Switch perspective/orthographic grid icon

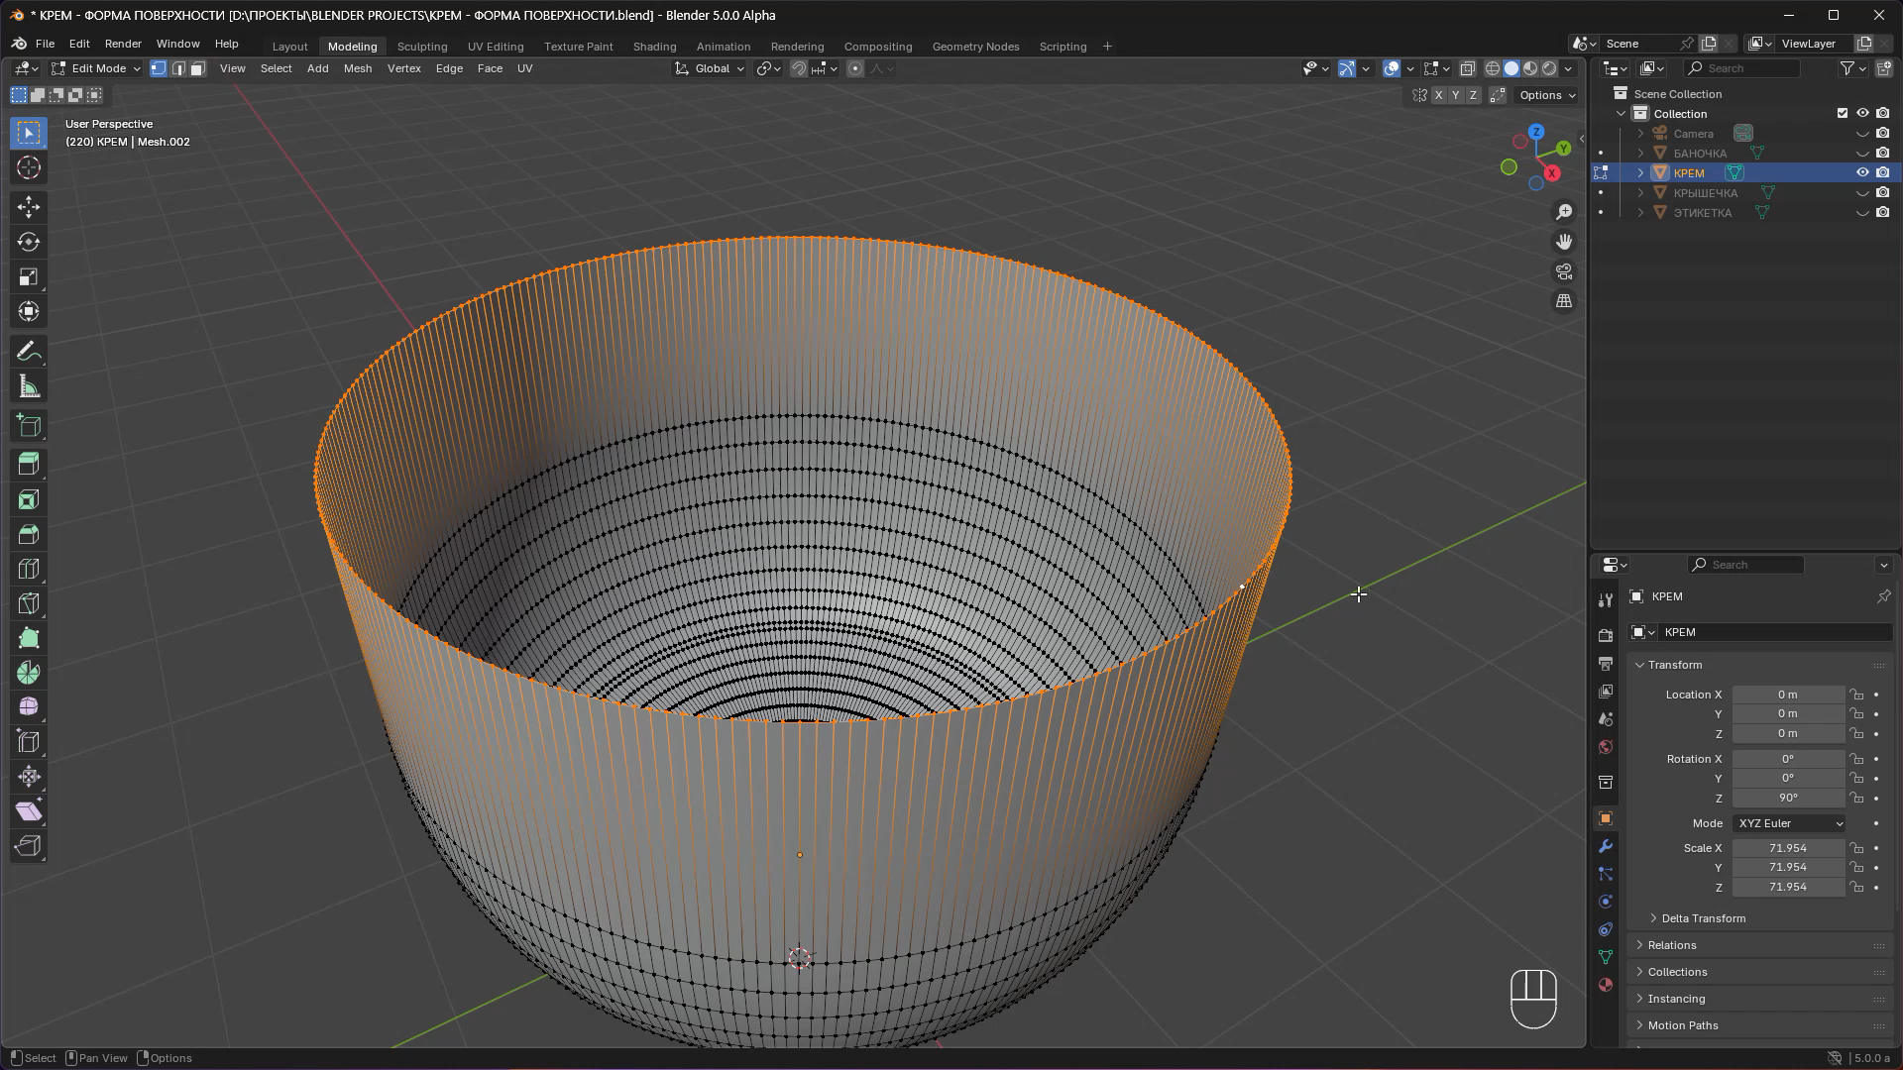pos(1564,301)
